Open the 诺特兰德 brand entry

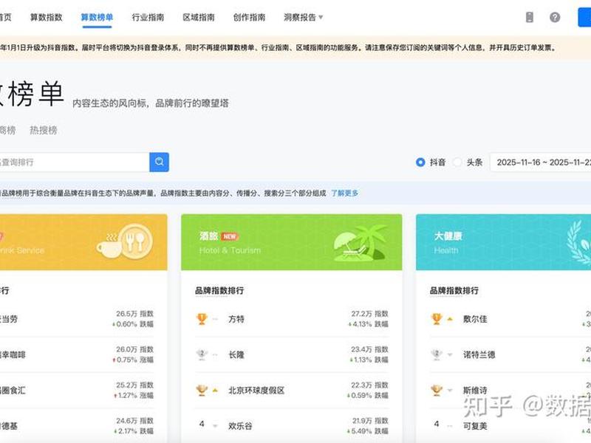[x=479, y=354]
